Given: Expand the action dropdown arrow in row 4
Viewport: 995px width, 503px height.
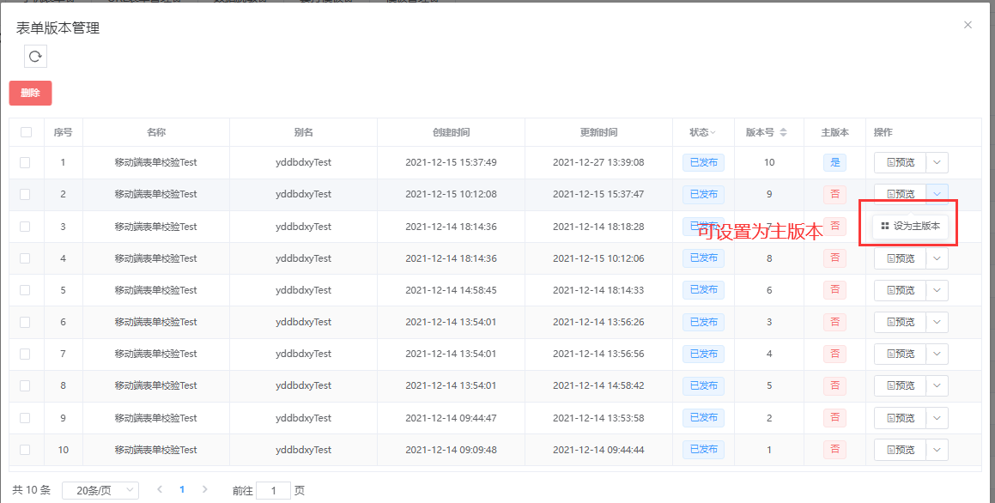Looking at the screenshot, I should pyautogui.click(x=937, y=258).
